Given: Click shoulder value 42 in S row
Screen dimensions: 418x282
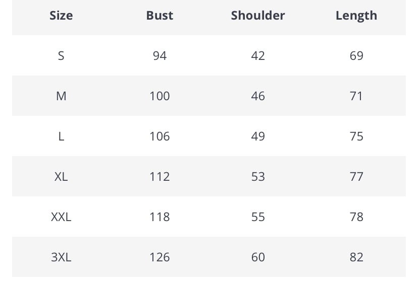Looking at the screenshot, I should point(258,55).
